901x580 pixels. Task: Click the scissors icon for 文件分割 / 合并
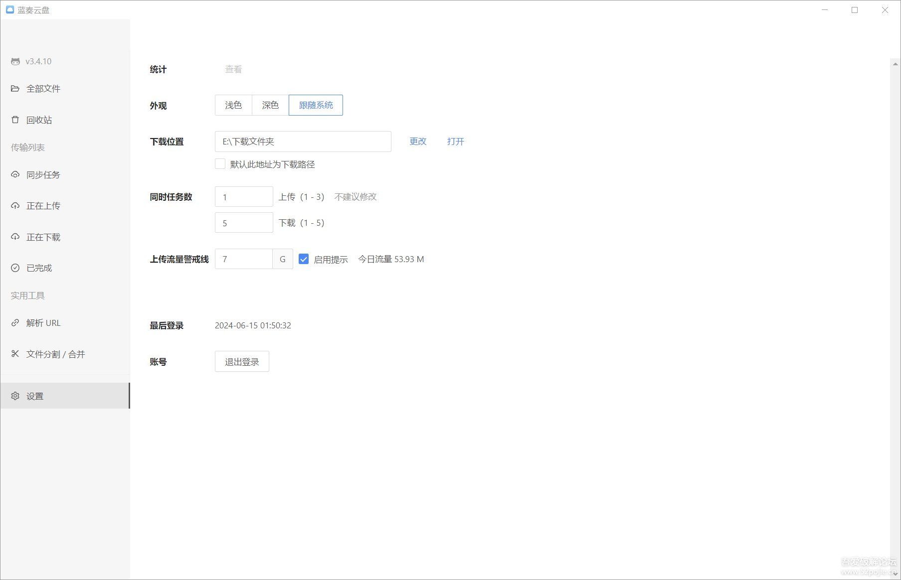pos(15,354)
